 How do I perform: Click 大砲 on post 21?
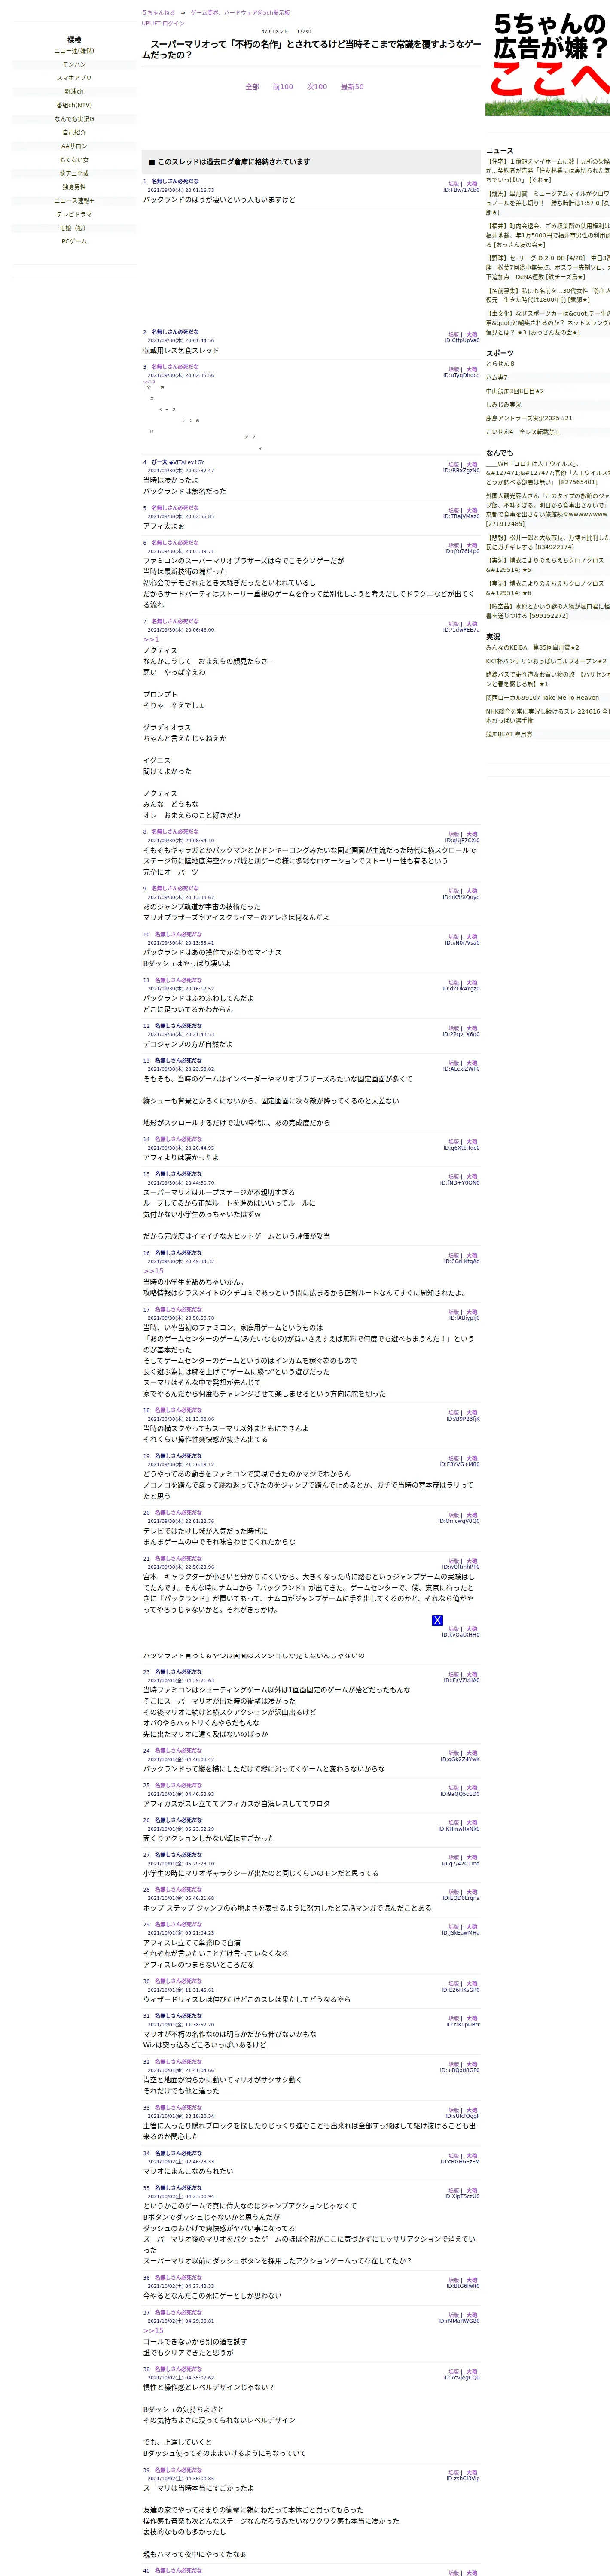(472, 1561)
